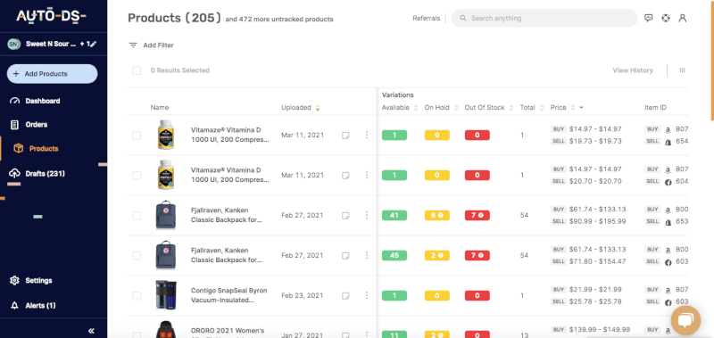This screenshot has width=714, height=338.
Task: Open Alerts (1) in the sidebar
Action: pos(40,306)
